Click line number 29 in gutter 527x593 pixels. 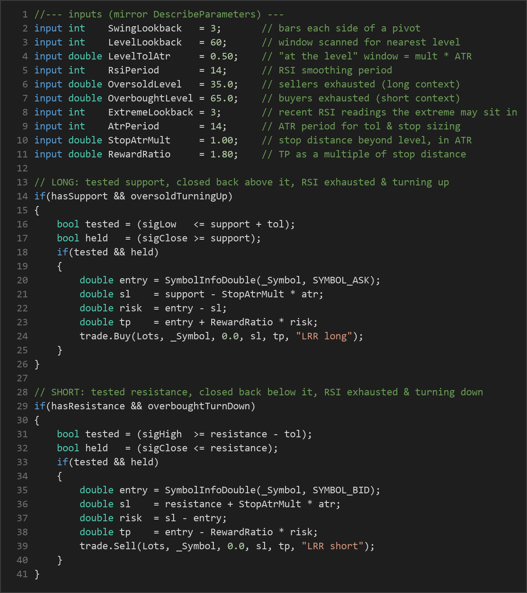click(22, 406)
